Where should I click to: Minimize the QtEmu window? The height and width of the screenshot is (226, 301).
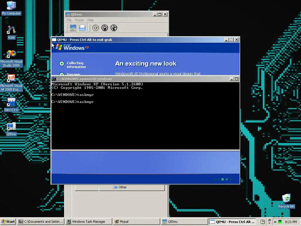coord(155,14)
